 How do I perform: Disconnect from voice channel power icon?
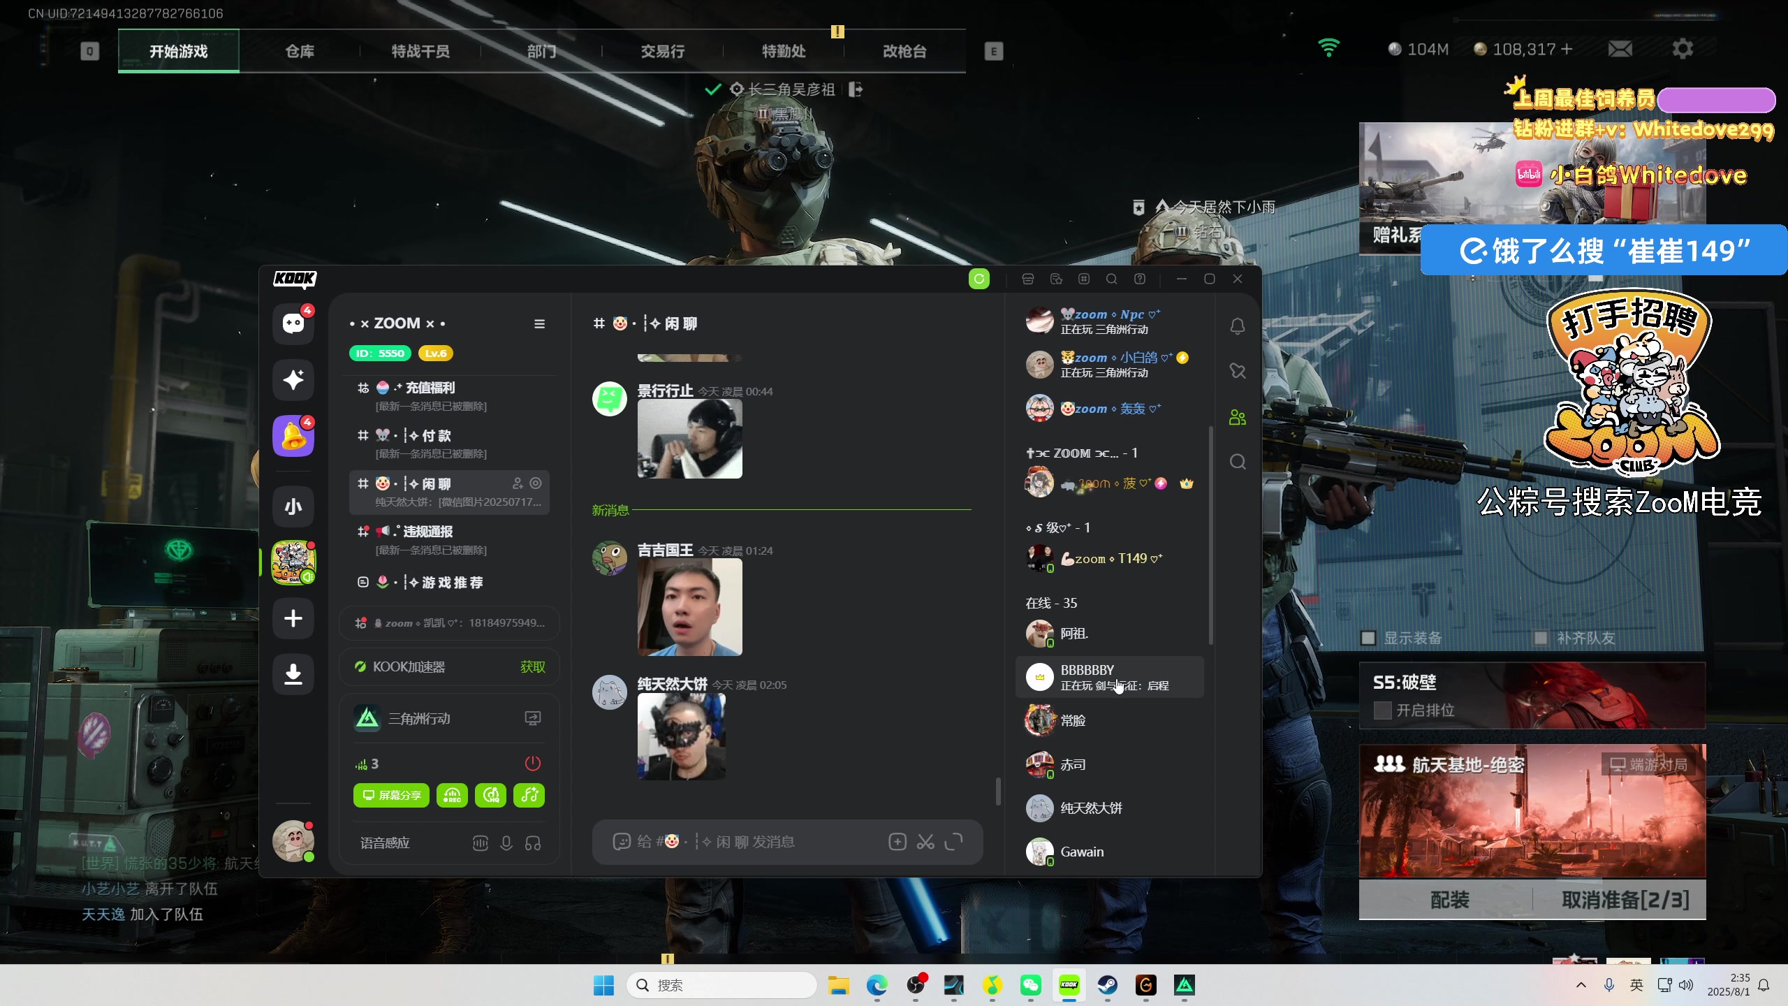pyautogui.click(x=532, y=763)
